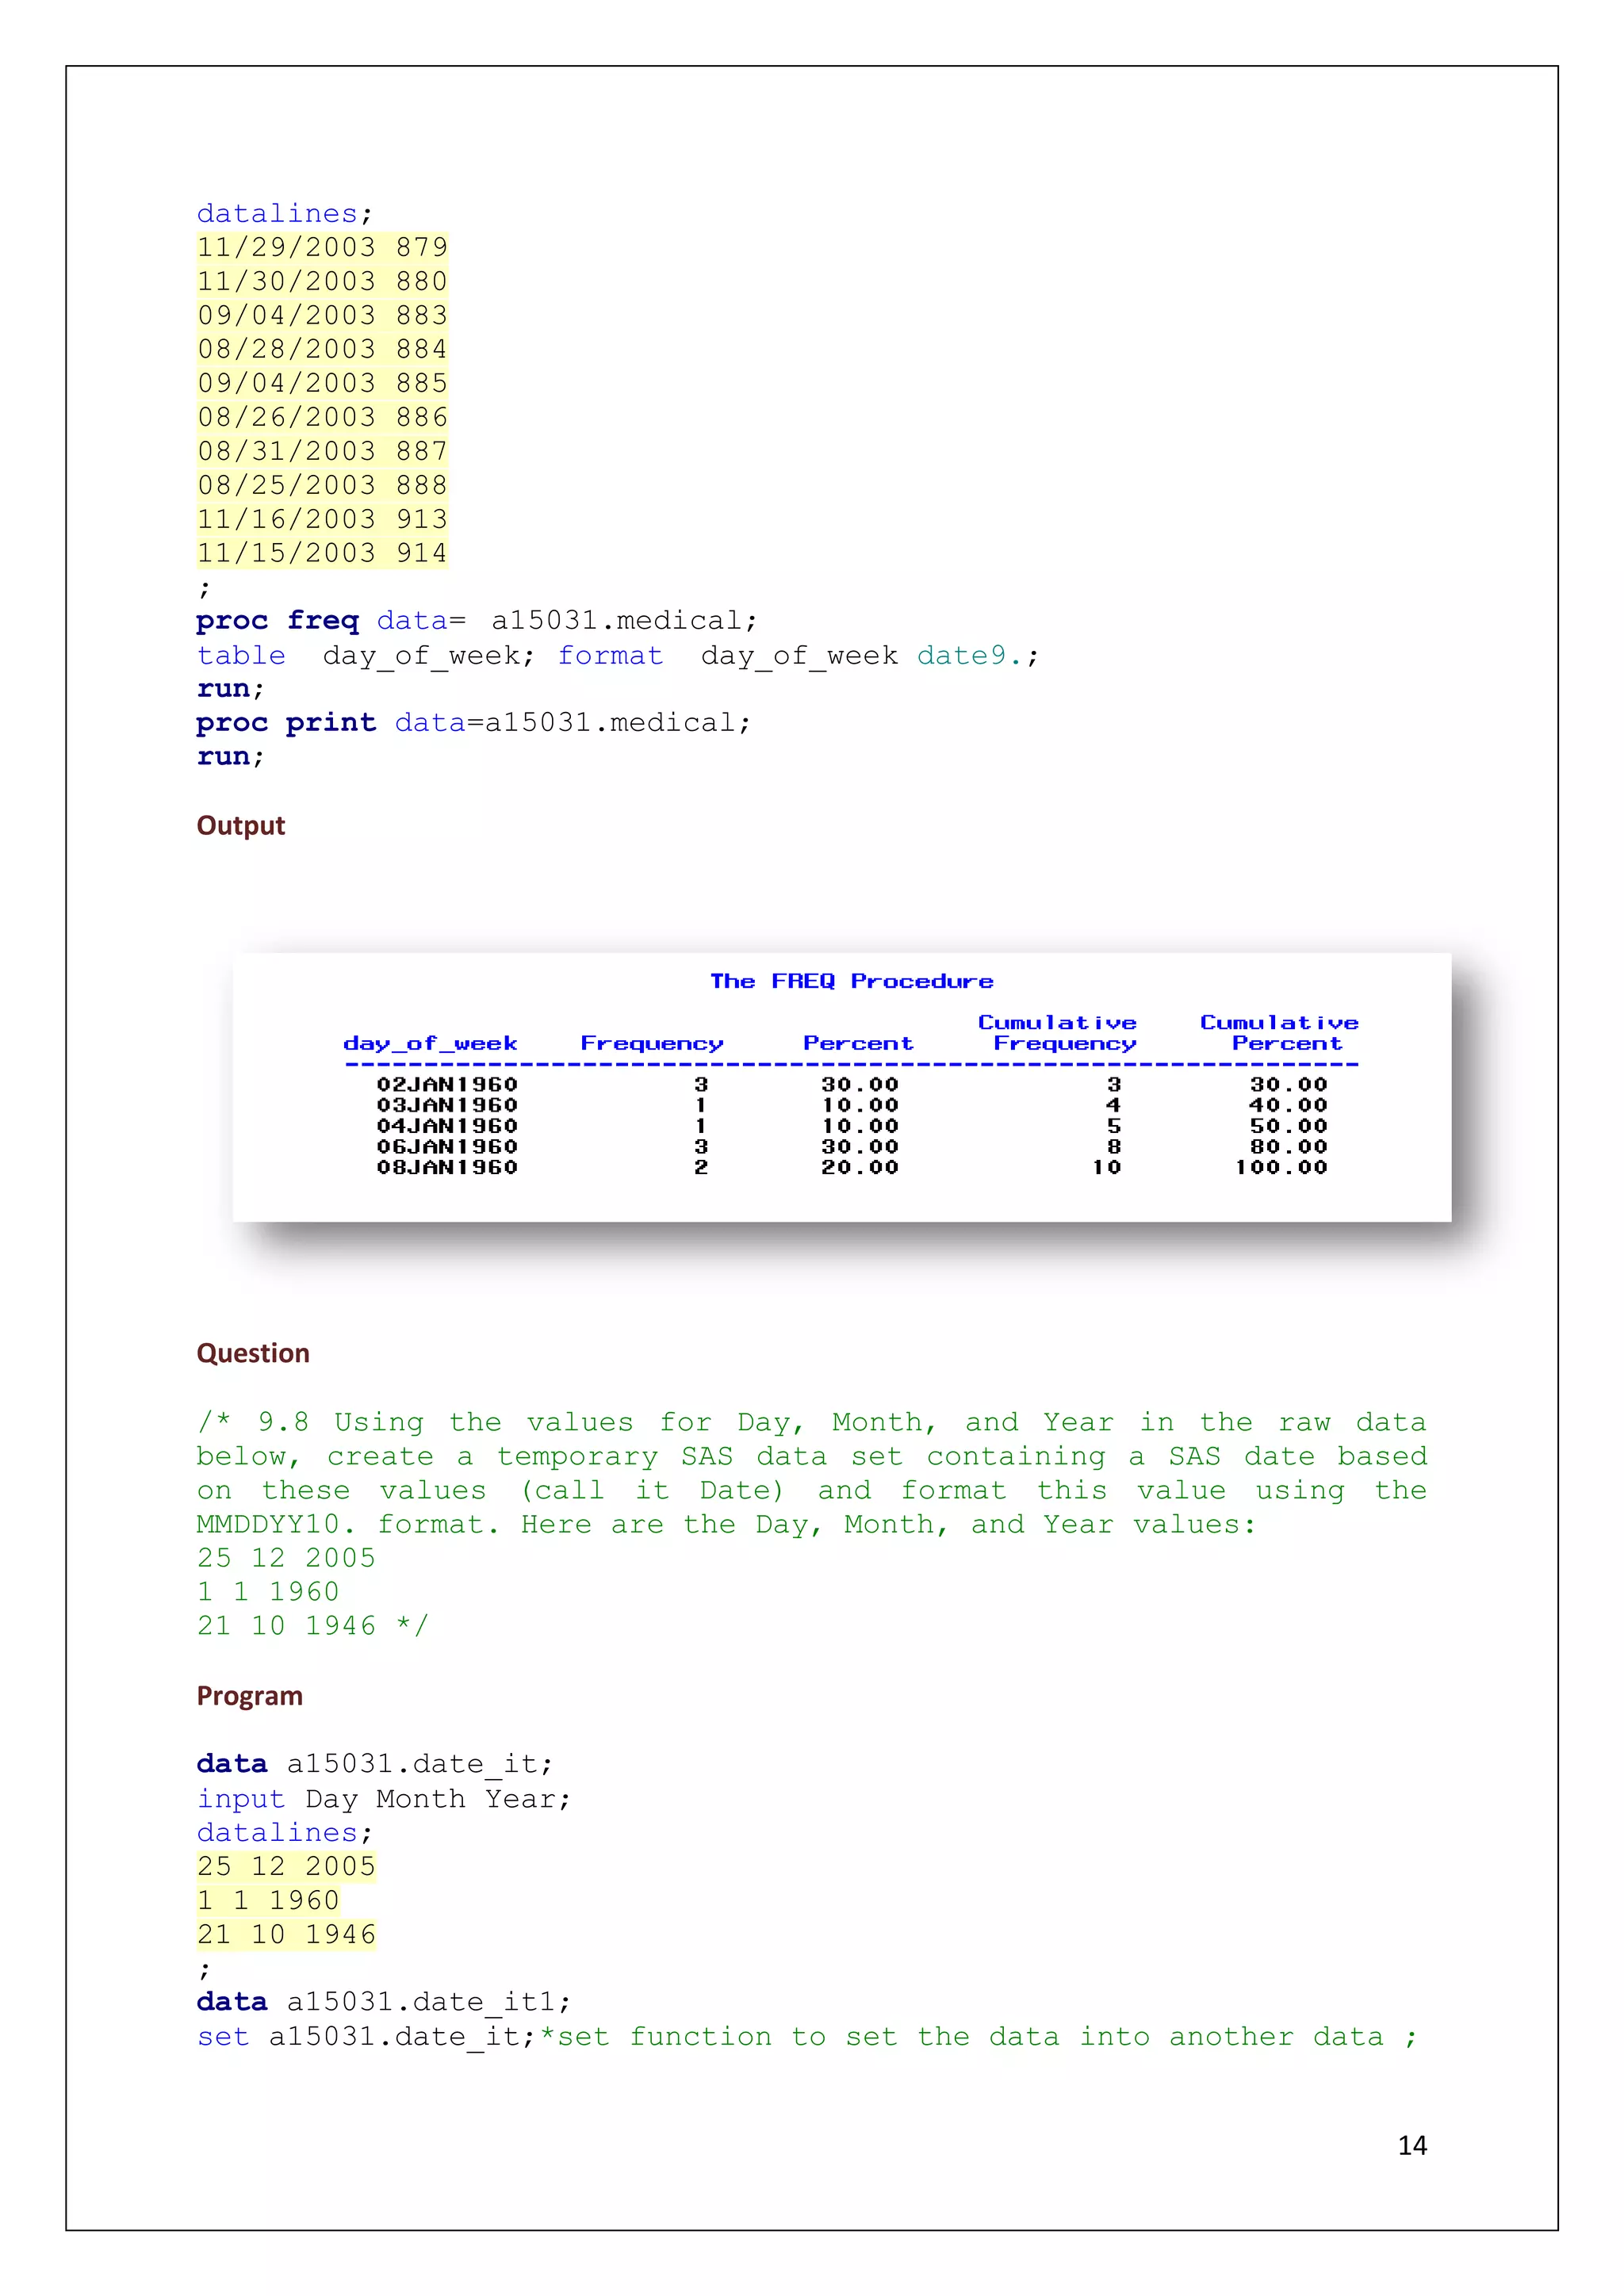This screenshot has width=1624, height=2296.
Task: Click the 'proc print' statement line
Action: 473,723
